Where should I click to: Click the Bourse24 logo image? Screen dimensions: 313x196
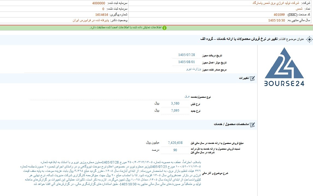(x=284, y=67)
